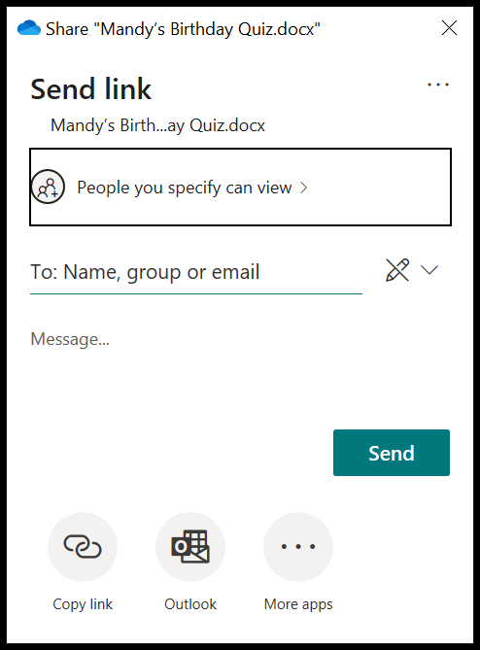The height and width of the screenshot is (650, 480).
Task: Close the Share dialog with the X
Action: pos(449,28)
